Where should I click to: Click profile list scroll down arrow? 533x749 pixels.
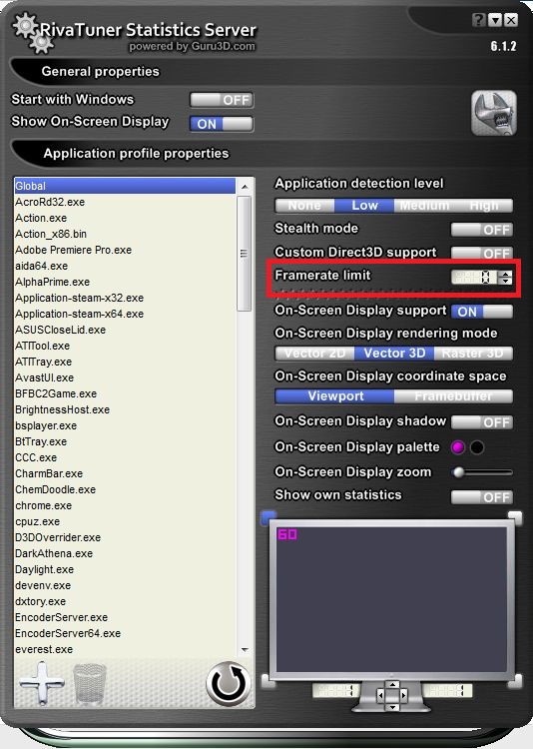[245, 650]
